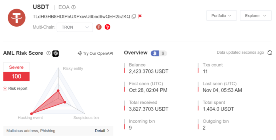Image resolution: width=276 pixels, height=140 pixels.
Task: Click the EOA info icon
Action: [74, 7]
